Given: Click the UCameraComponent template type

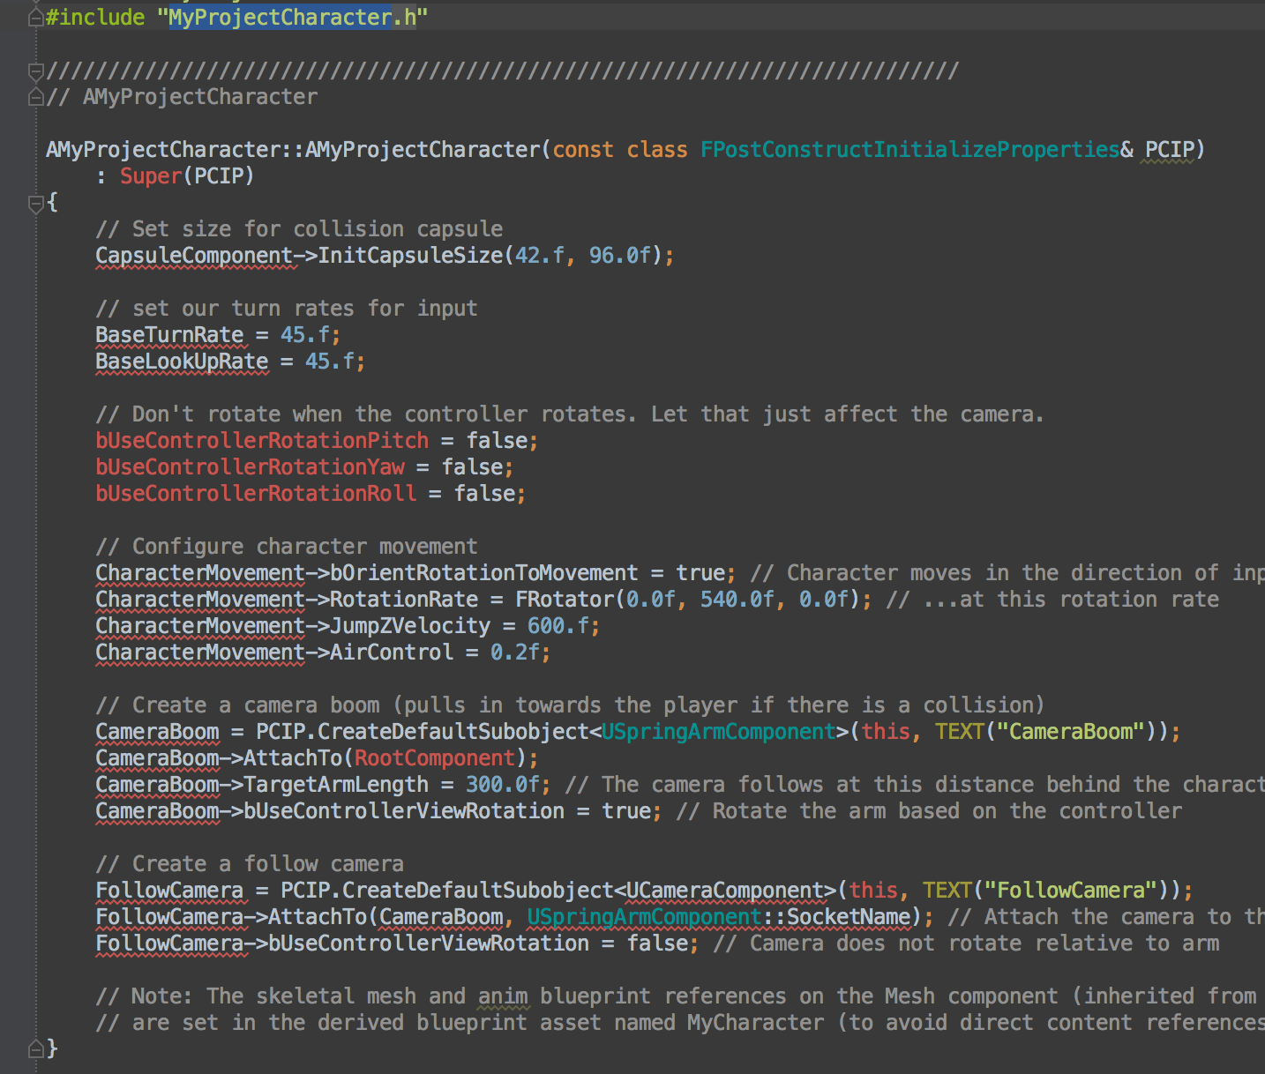Looking at the screenshot, I should (x=724, y=891).
